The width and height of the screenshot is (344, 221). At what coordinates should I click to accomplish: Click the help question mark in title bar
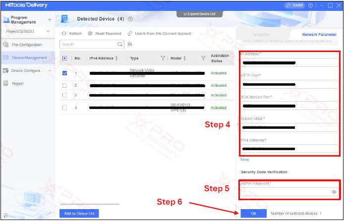point(311,5)
